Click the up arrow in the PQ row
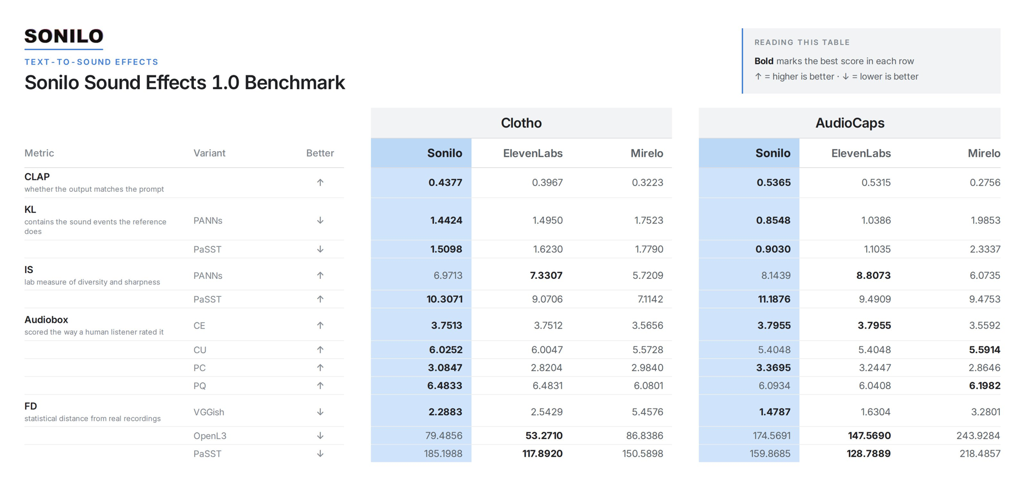 [x=320, y=386]
